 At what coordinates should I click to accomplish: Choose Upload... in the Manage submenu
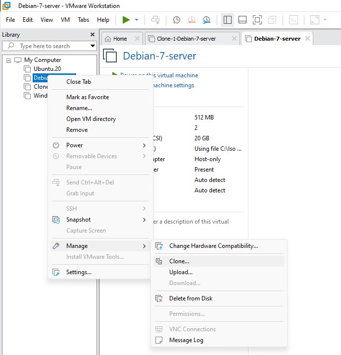tap(181, 272)
